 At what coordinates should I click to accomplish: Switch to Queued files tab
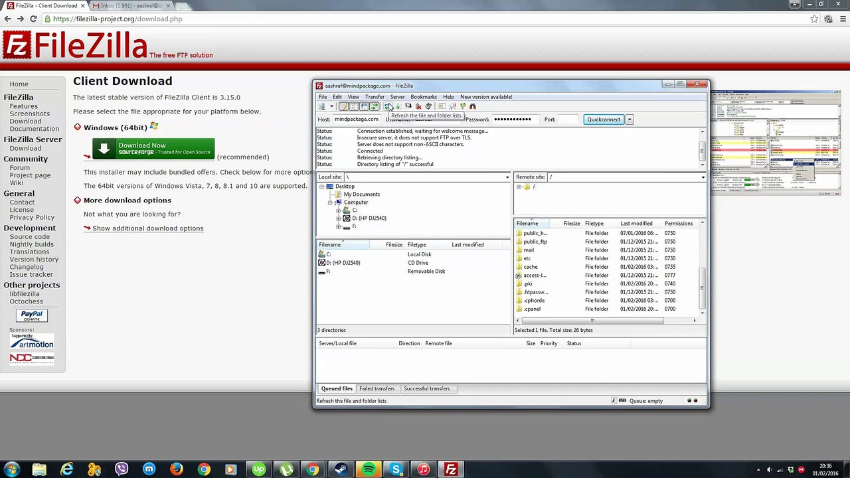(x=337, y=388)
